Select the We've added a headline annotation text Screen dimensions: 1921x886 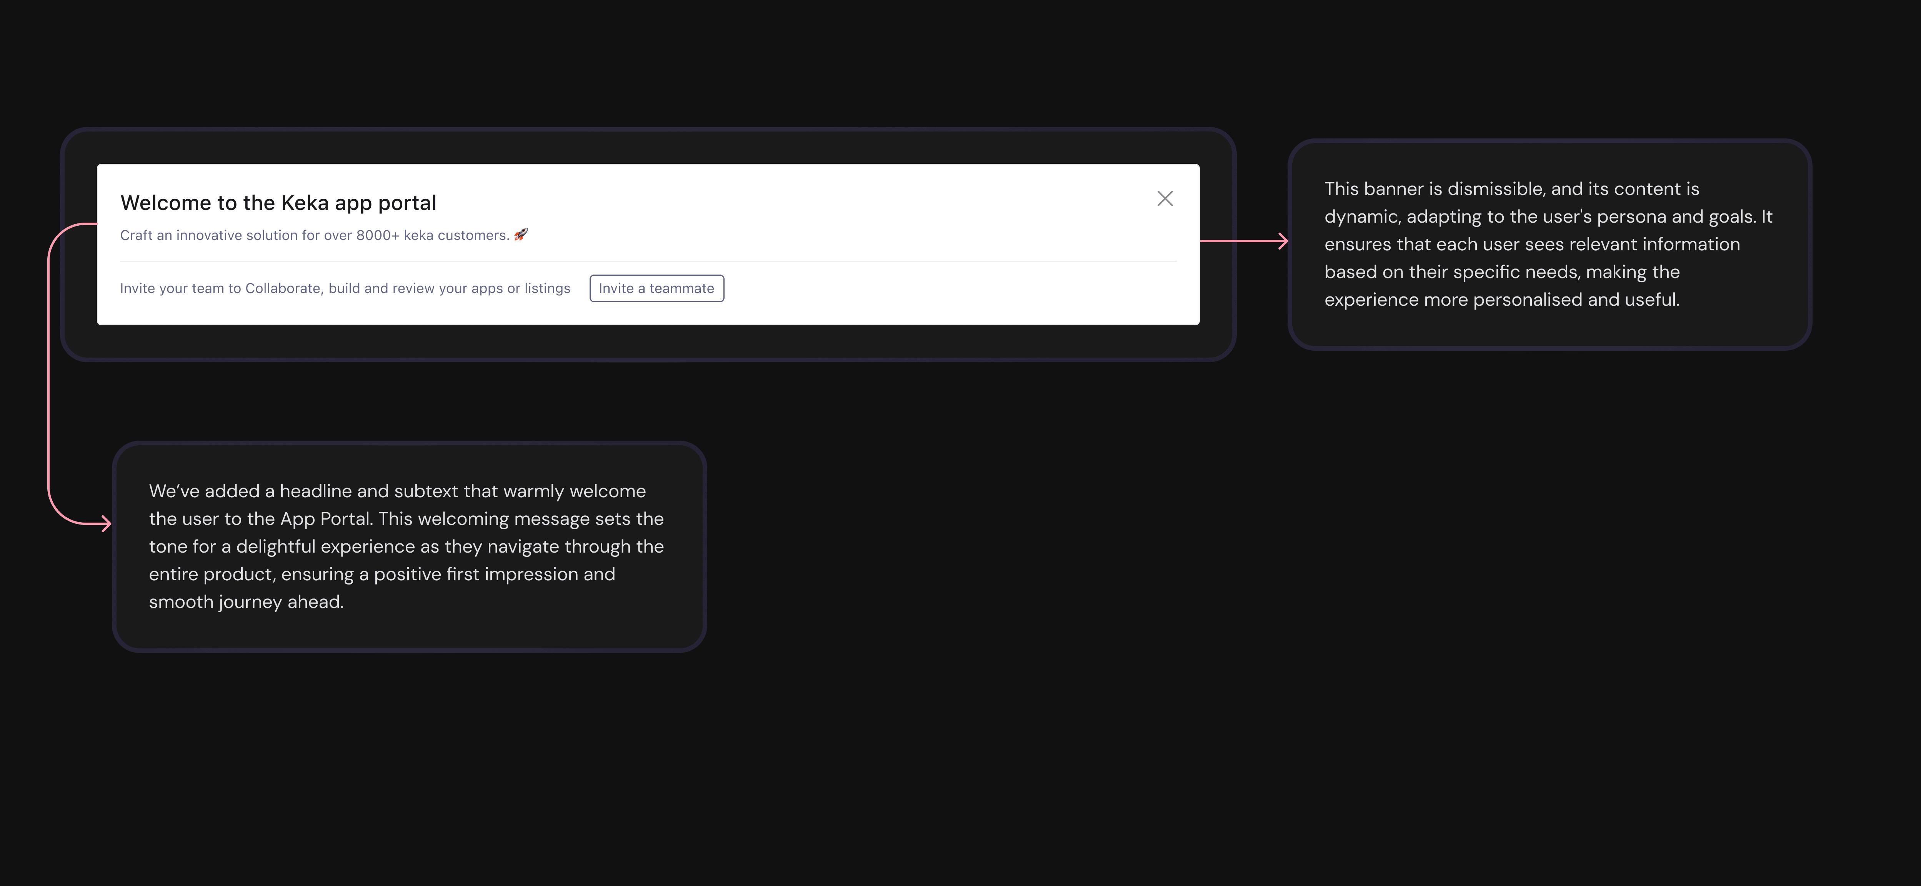coord(407,546)
